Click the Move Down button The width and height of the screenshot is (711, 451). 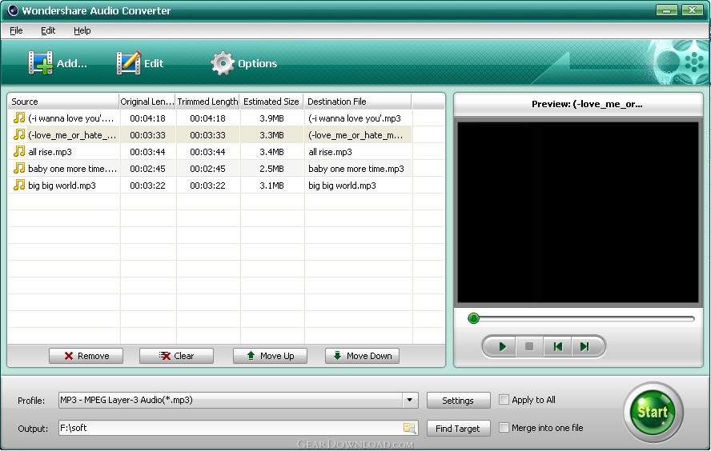[362, 356]
